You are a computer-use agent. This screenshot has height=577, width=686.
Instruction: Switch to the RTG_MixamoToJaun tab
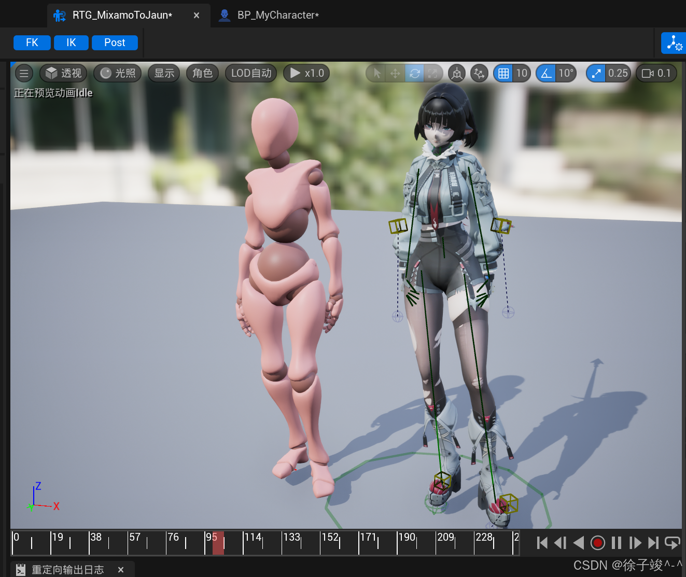coord(122,15)
